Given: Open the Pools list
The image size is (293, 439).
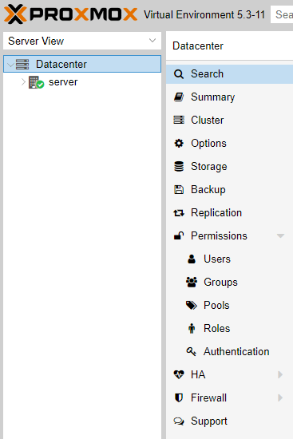Looking at the screenshot, I should (229, 305).
